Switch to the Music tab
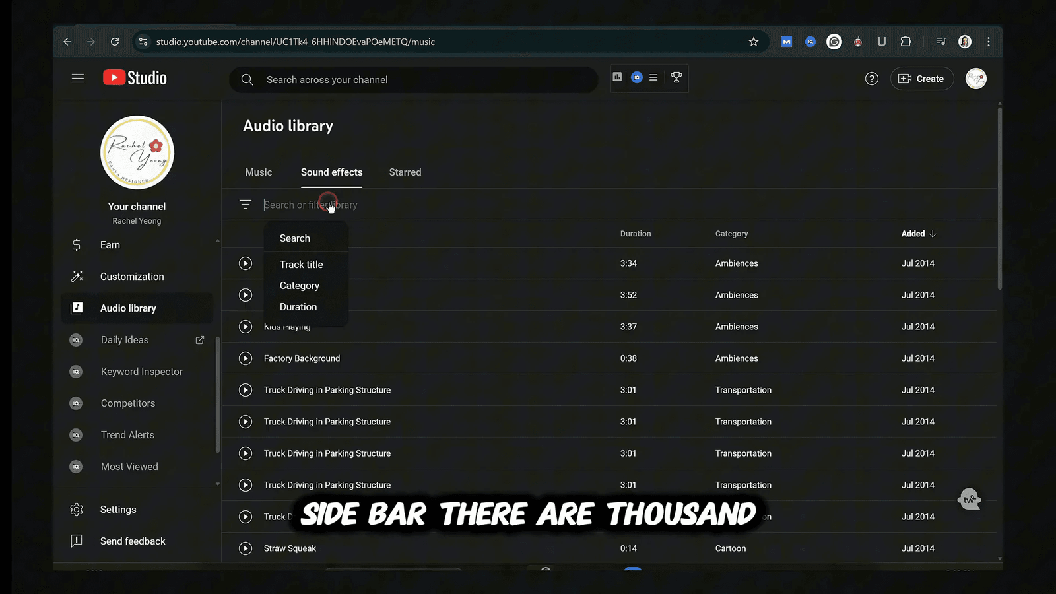 click(258, 172)
